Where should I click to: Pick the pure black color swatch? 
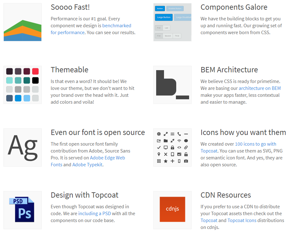click(35, 80)
